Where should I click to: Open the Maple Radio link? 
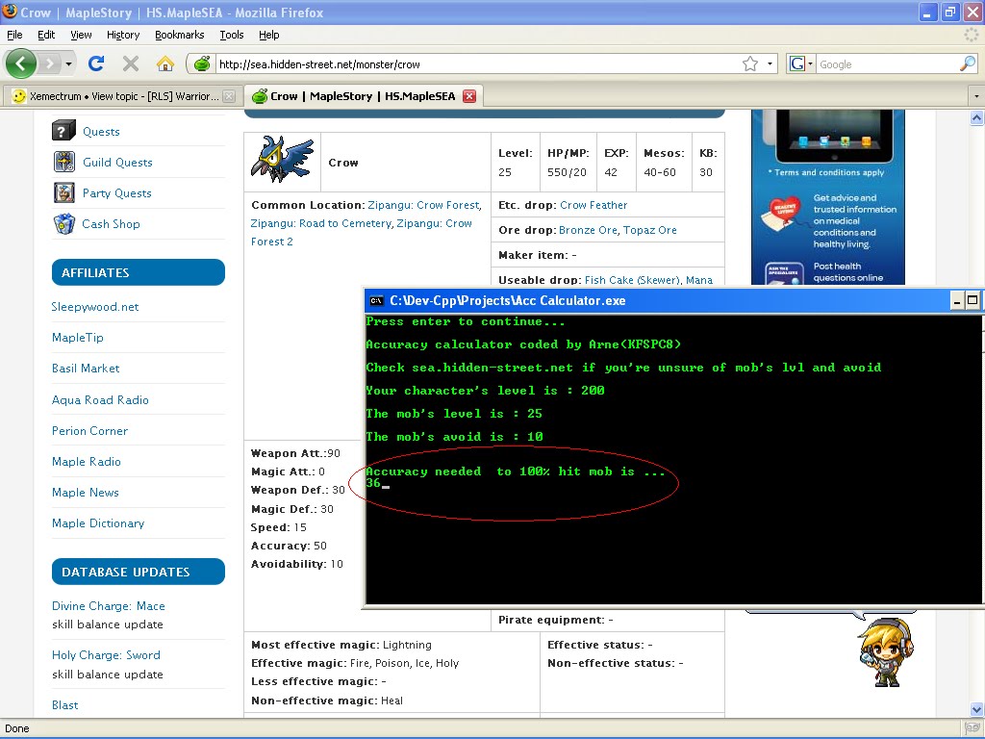(86, 461)
